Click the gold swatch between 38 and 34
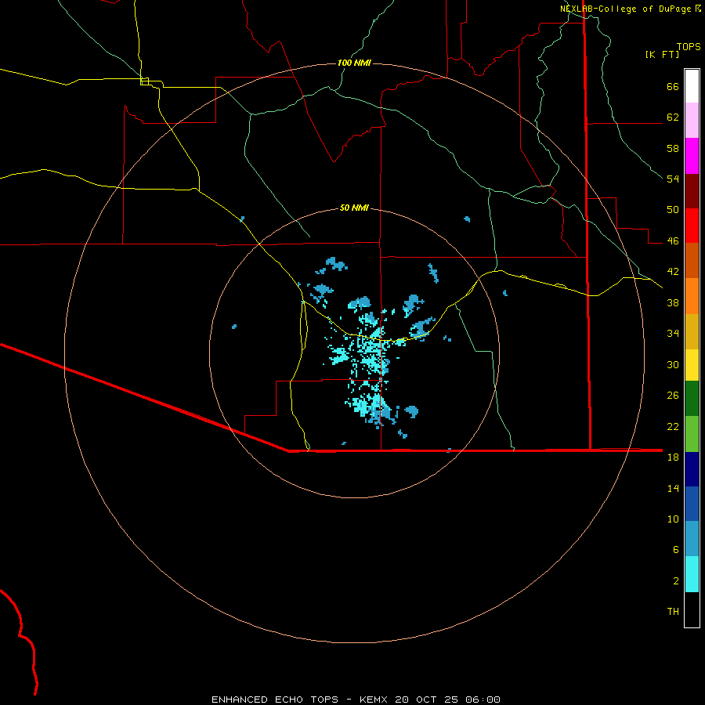 [x=692, y=331]
